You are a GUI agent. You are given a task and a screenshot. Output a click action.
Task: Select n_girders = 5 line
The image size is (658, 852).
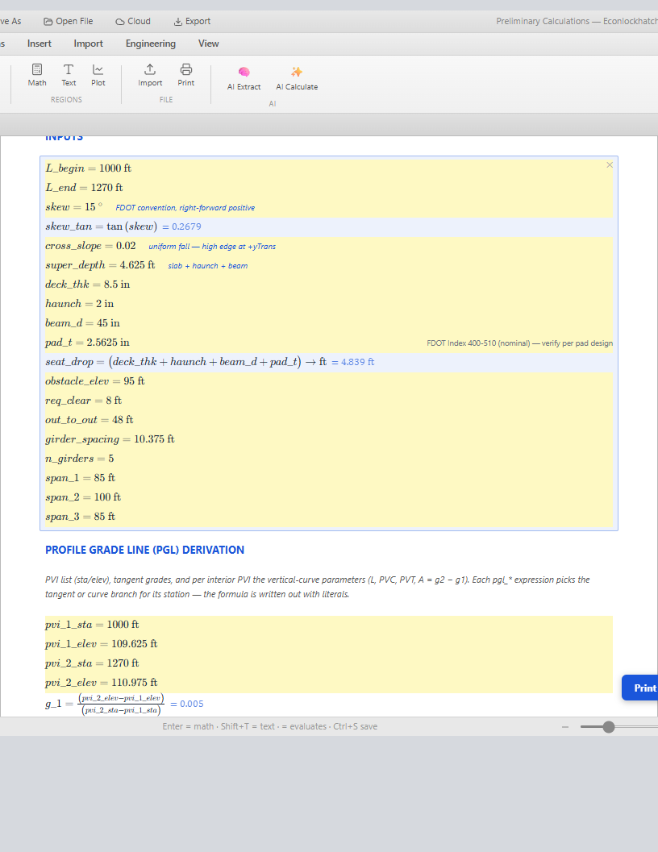[329, 459]
